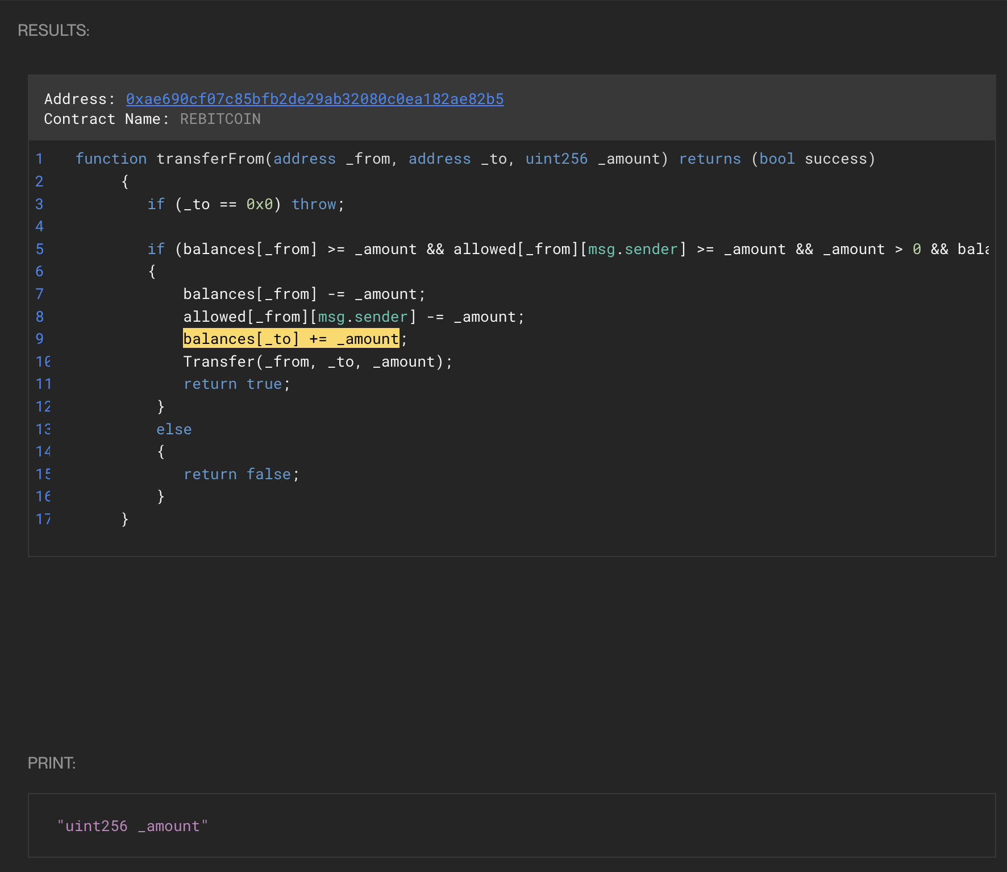Select line number 1 in the gutter
Image resolution: width=1007 pixels, height=872 pixels.
pos(39,159)
